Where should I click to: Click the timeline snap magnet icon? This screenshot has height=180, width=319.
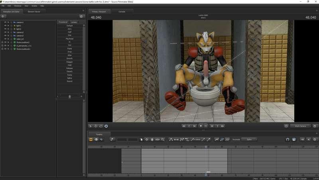click(x=287, y=139)
